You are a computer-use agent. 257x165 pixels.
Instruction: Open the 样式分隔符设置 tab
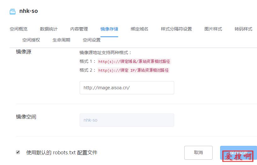pyautogui.click(x=176, y=29)
